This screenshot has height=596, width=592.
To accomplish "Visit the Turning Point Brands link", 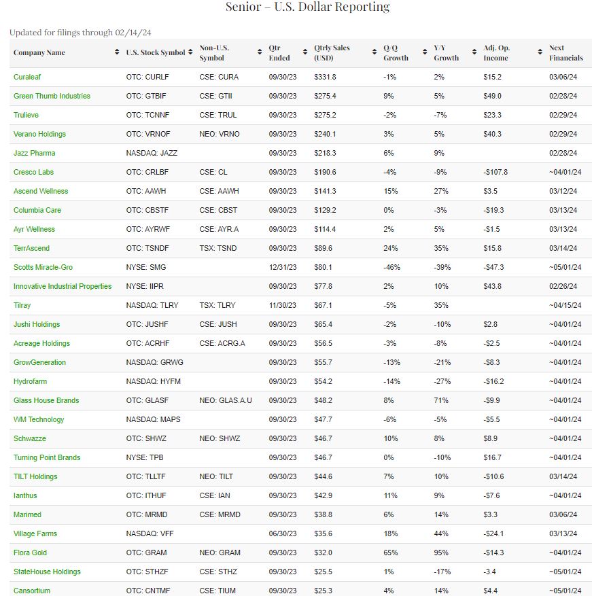I will [47, 457].
